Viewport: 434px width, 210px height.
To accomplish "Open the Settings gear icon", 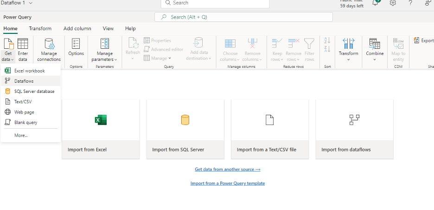I will [x=393, y=3].
